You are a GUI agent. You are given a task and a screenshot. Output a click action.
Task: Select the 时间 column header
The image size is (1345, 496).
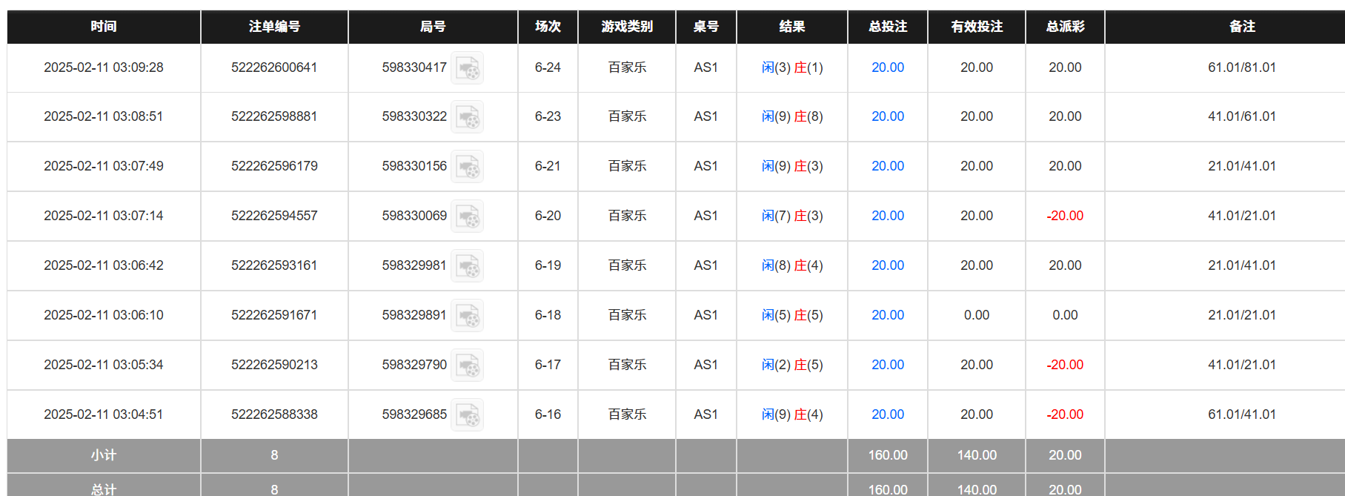(102, 26)
